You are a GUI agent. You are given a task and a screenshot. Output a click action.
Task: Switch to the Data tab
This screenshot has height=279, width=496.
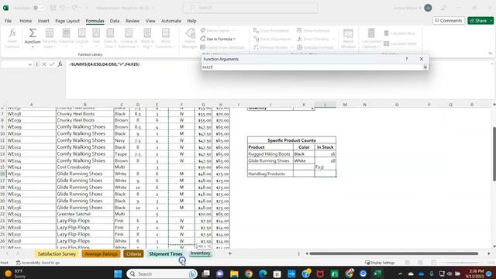(115, 21)
